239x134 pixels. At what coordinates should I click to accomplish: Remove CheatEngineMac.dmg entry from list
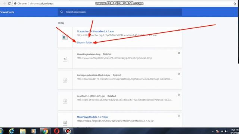(179, 53)
